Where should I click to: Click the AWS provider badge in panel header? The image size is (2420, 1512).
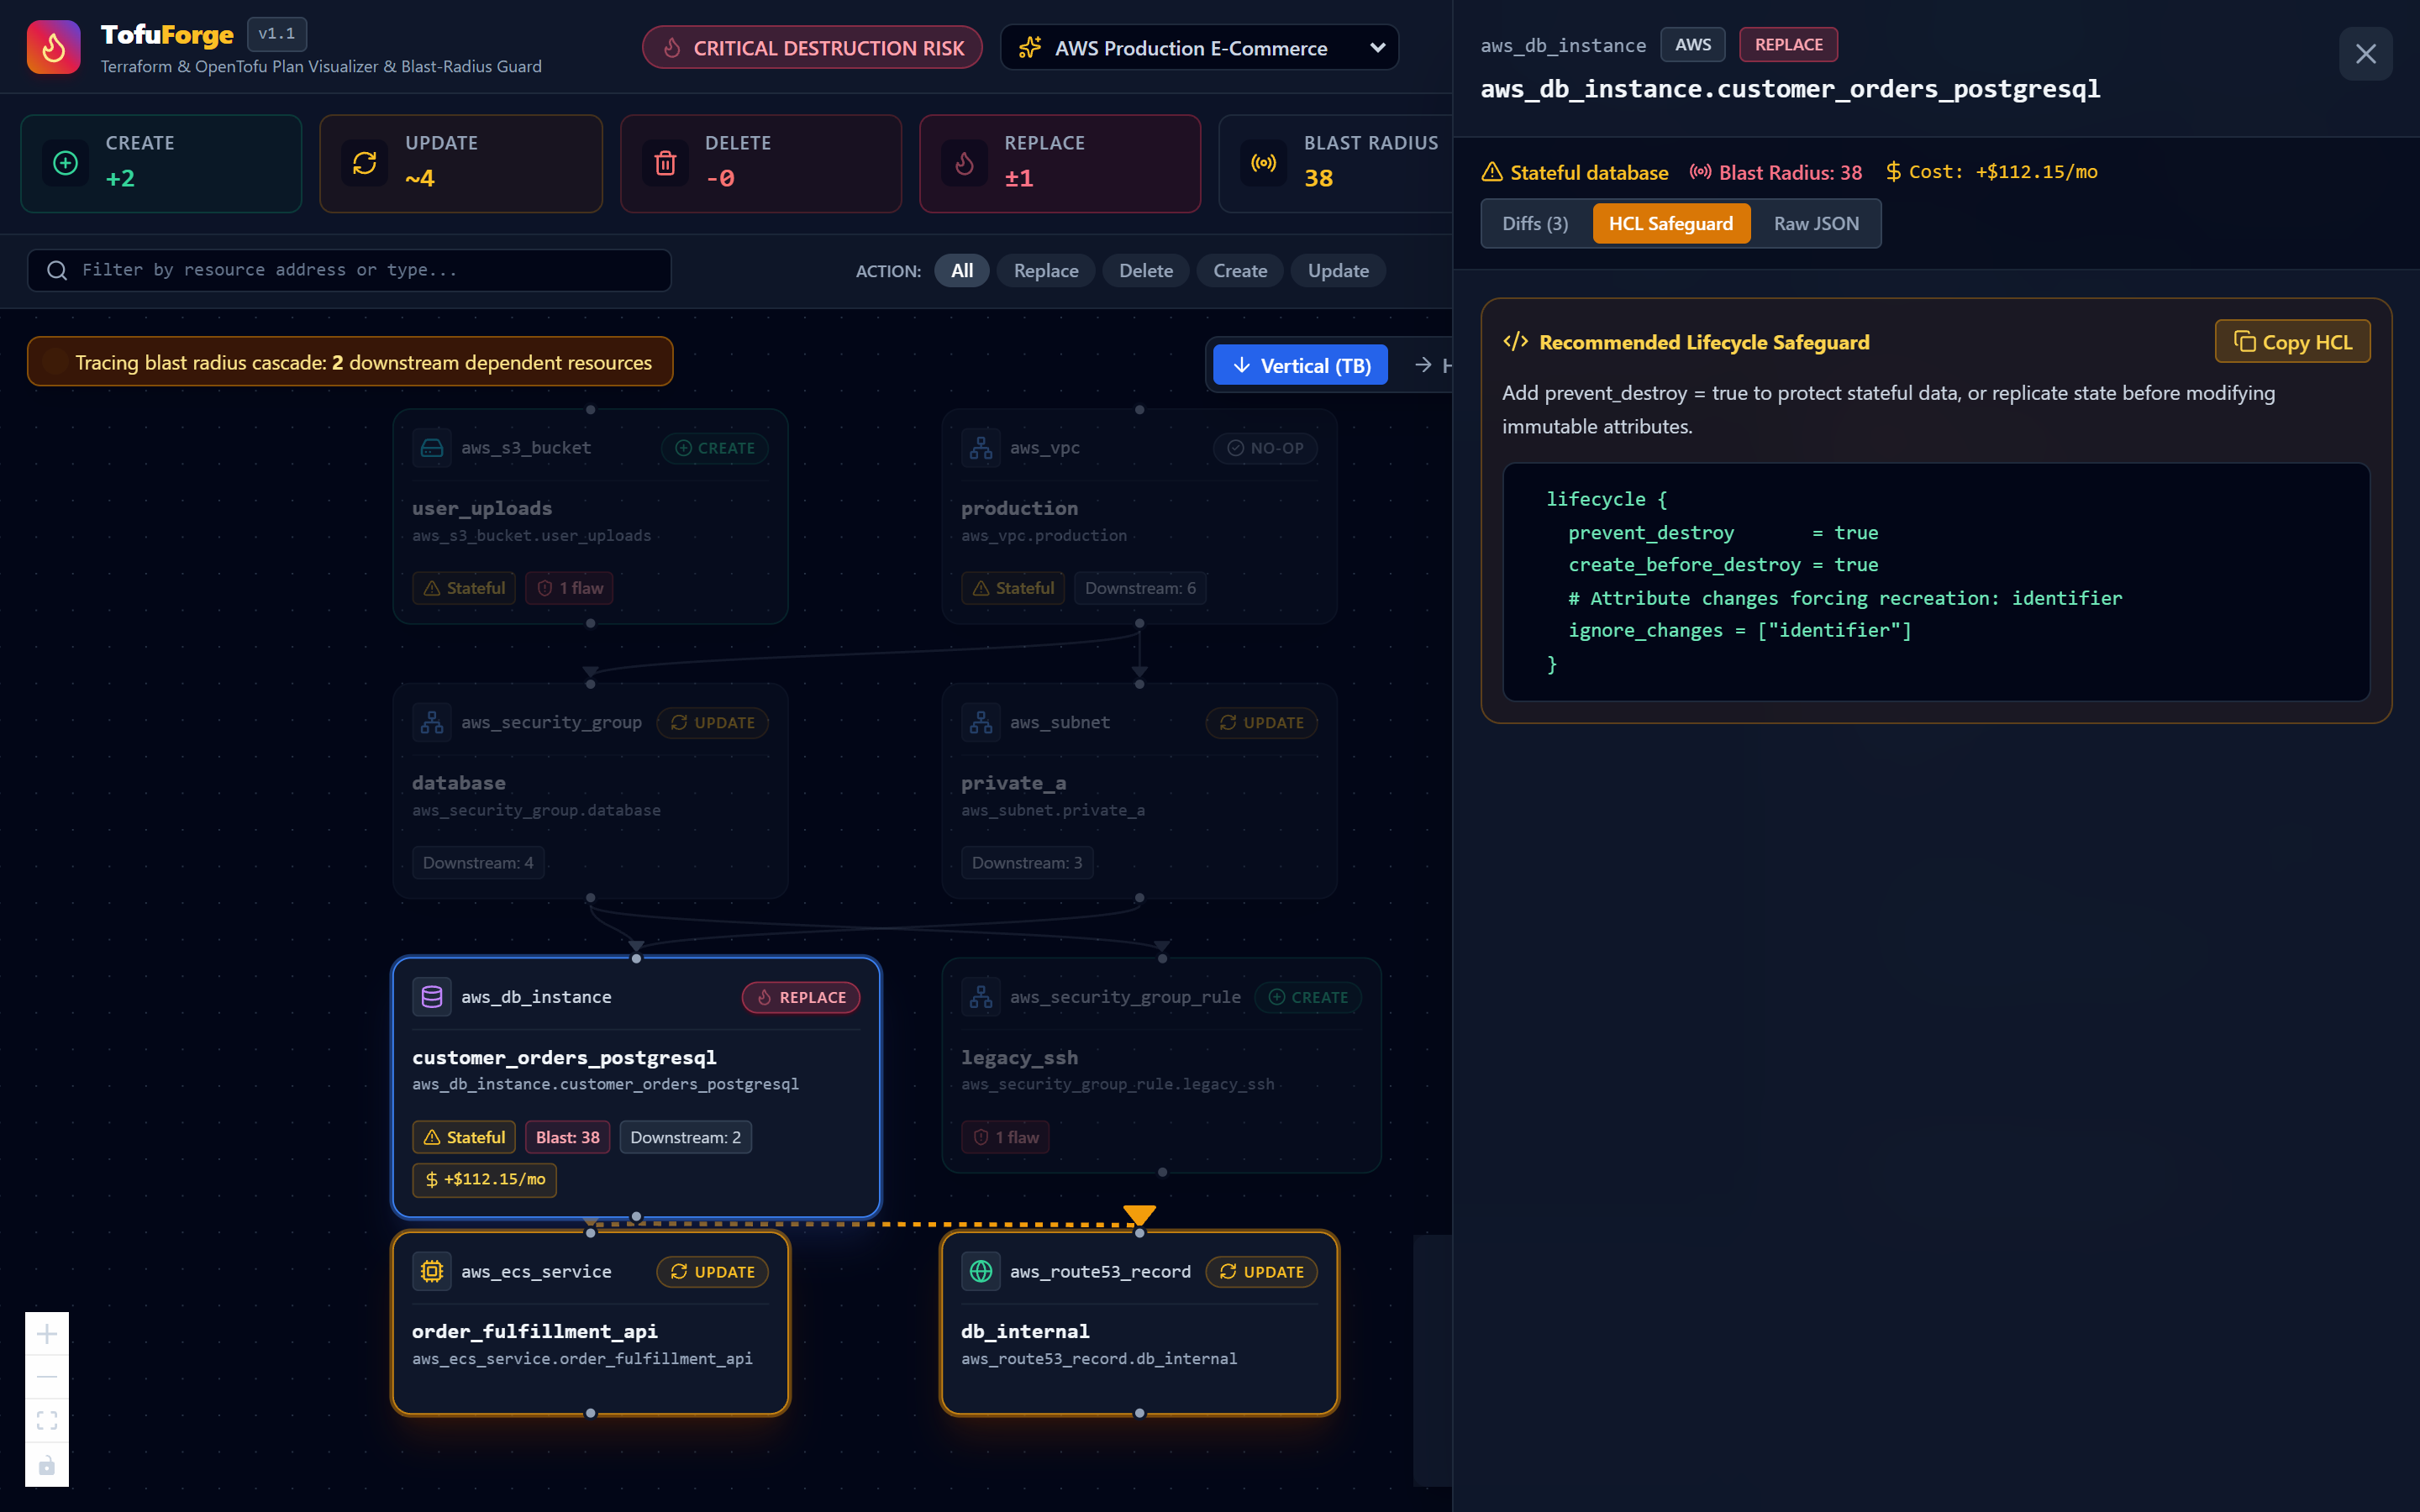pos(1692,44)
